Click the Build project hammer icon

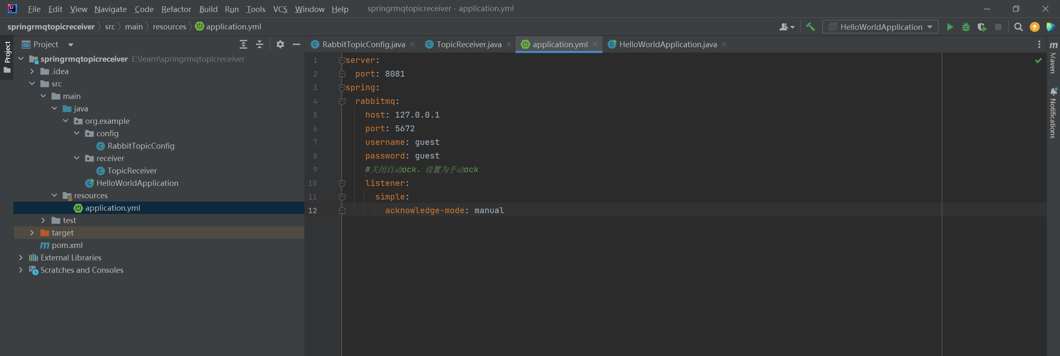tap(810, 27)
